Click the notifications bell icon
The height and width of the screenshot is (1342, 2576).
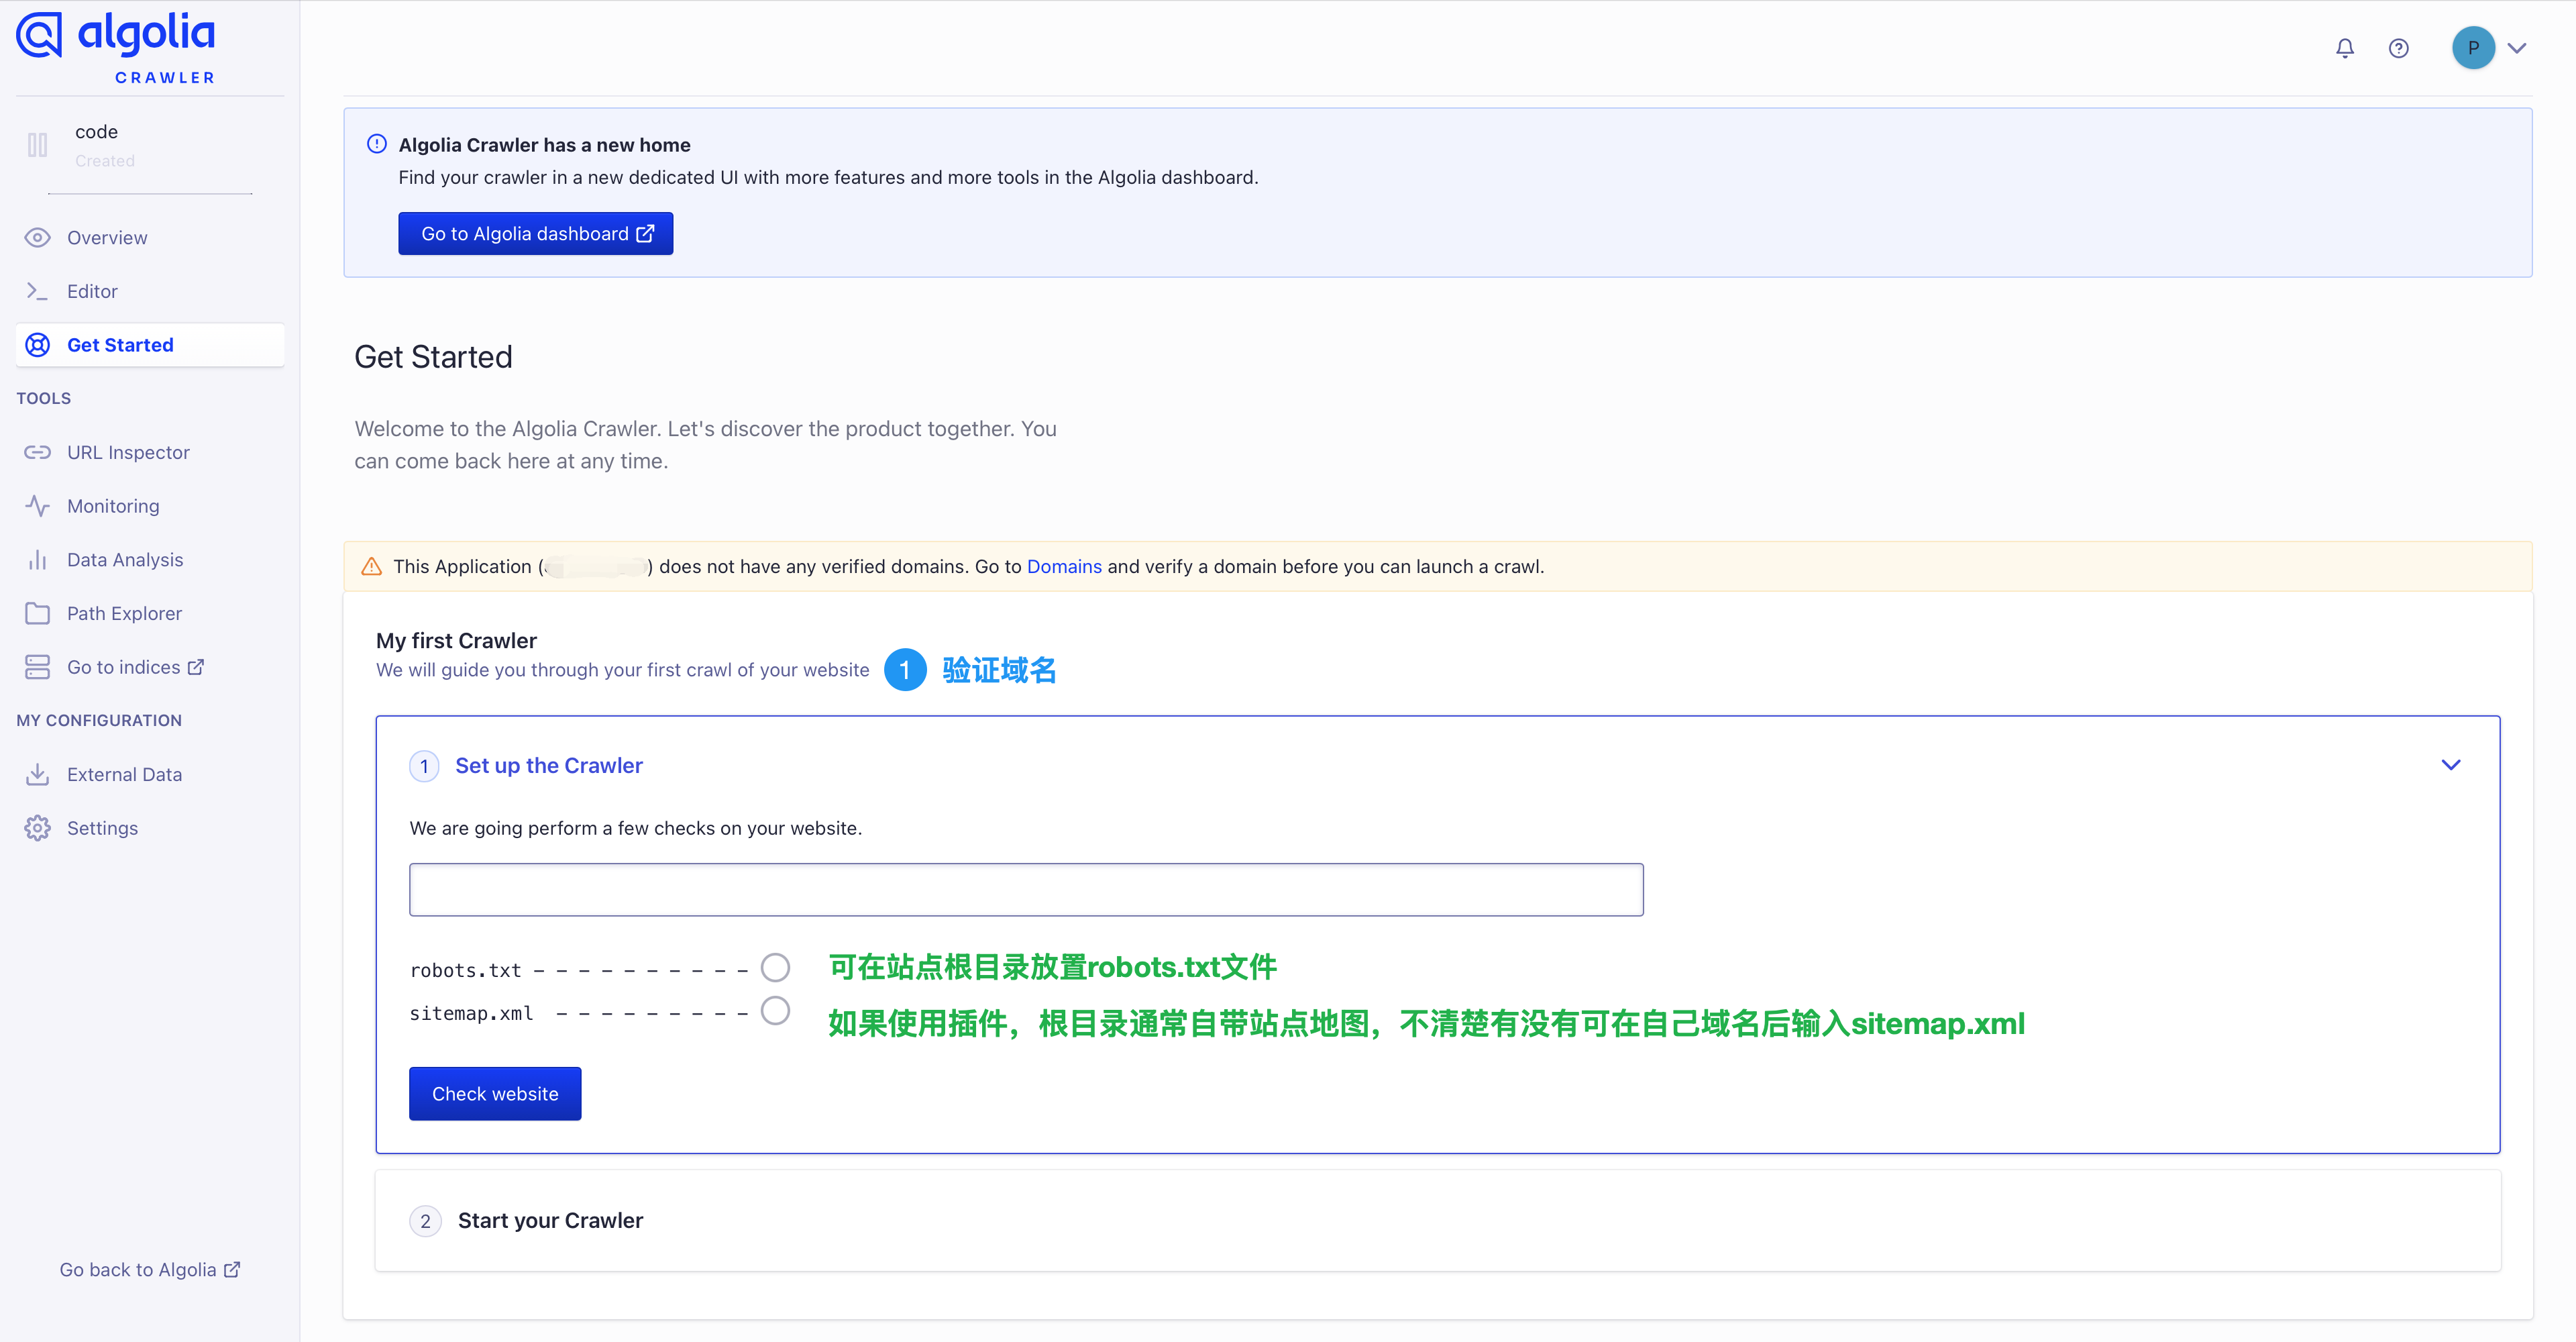[x=2344, y=48]
